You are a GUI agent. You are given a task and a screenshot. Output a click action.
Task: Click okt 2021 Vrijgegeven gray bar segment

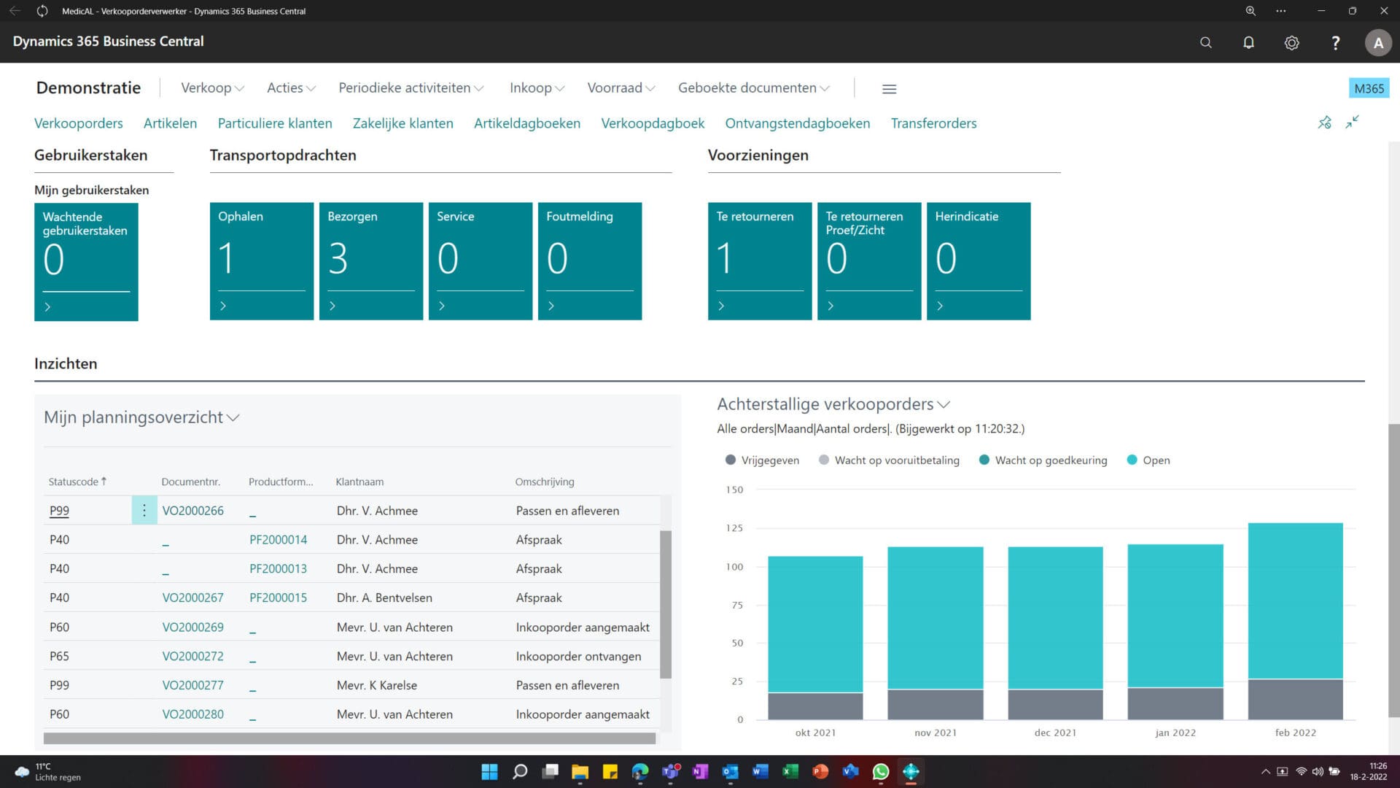coord(815,706)
